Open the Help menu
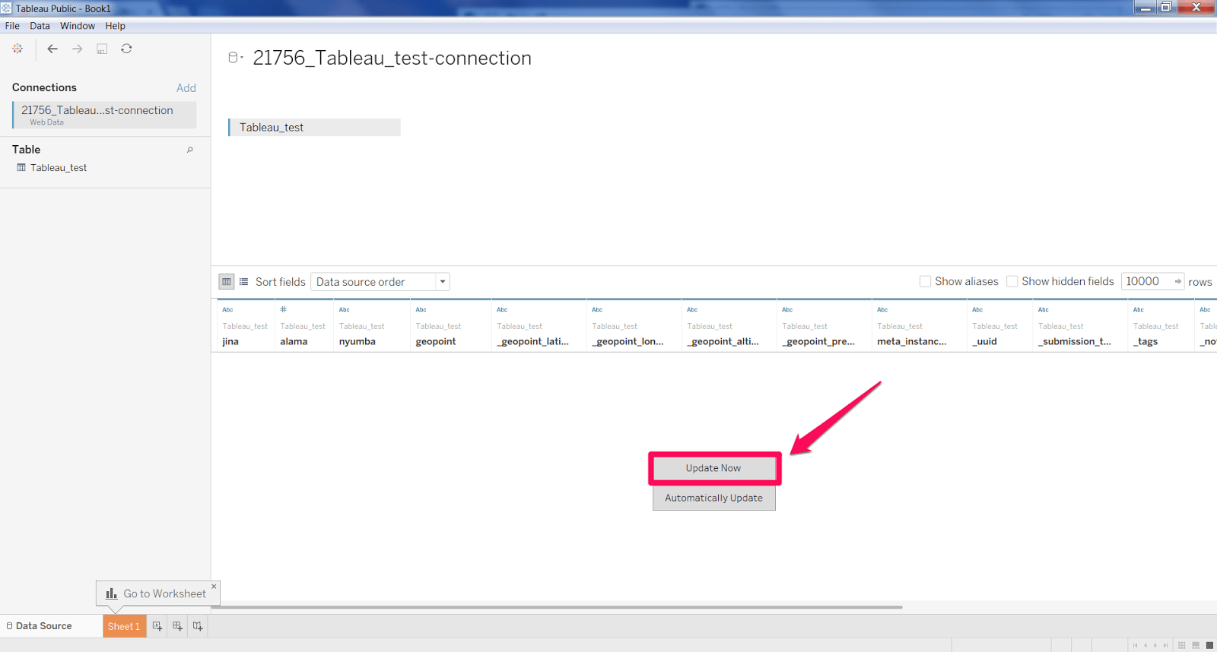 (115, 26)
